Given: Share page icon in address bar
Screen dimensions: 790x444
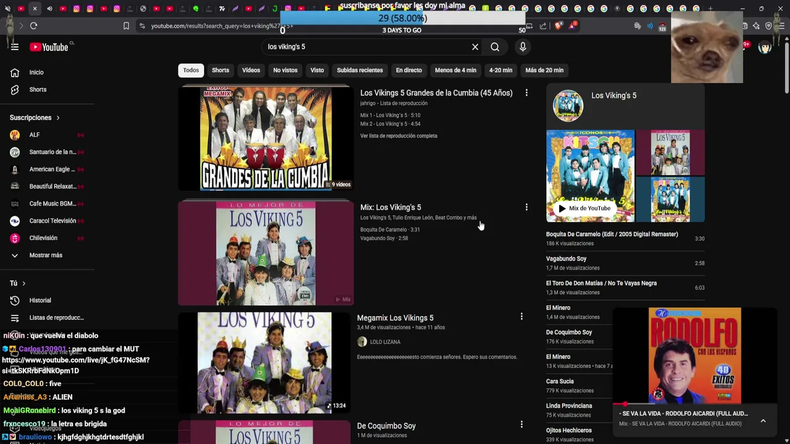Looking at the screenshot, I should pos(543,26).
